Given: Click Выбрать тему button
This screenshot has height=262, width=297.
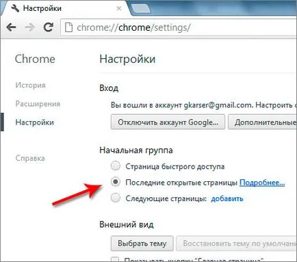Looking at the screenshot, I should coord(142,244).
